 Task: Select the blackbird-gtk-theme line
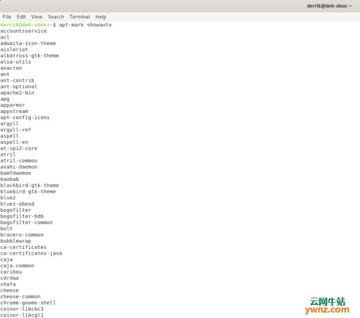tap(30, 186)
